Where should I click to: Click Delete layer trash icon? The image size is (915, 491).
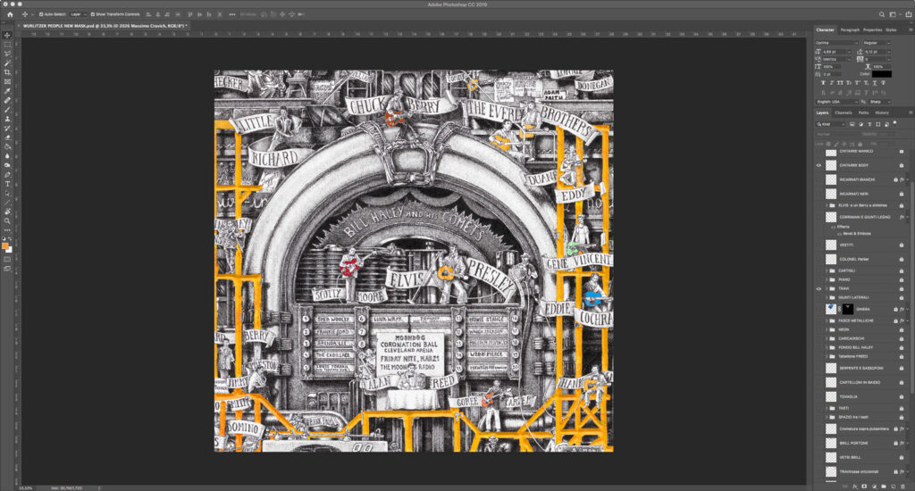(x=902, y=487)
